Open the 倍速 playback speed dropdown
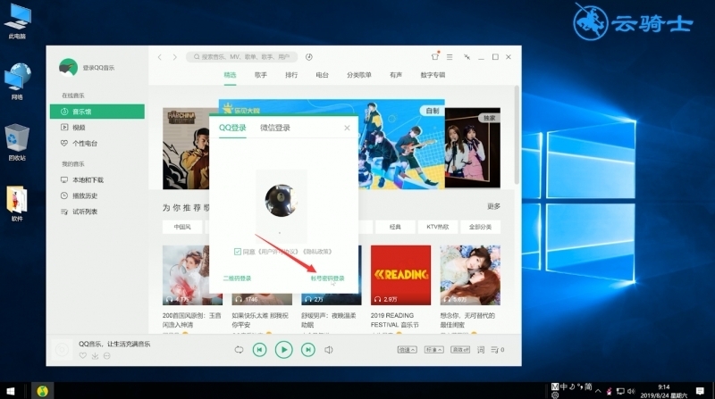 point(407,350)
